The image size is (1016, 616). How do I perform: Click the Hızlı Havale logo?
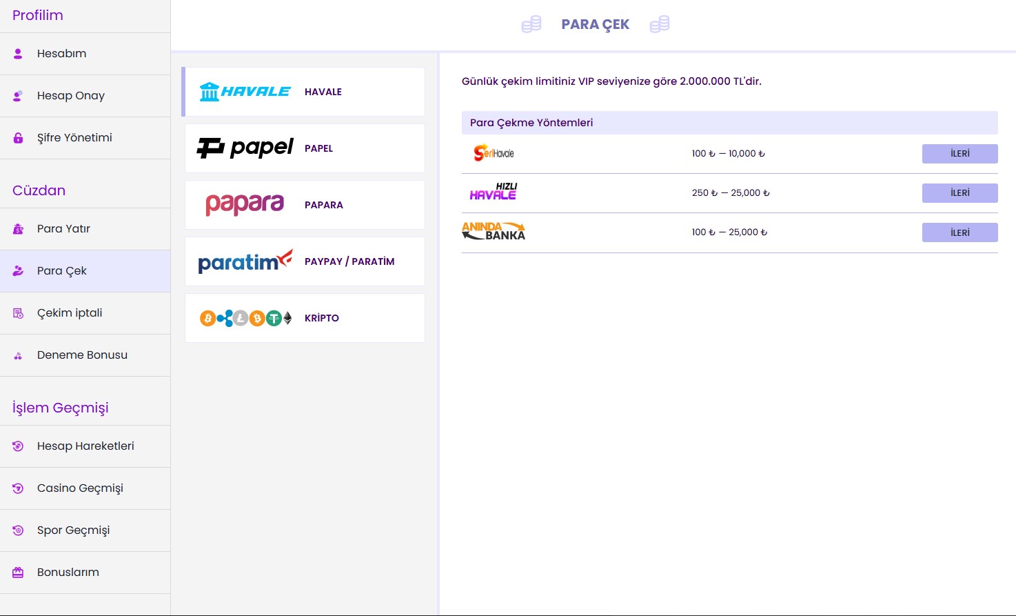coord(494,192)
